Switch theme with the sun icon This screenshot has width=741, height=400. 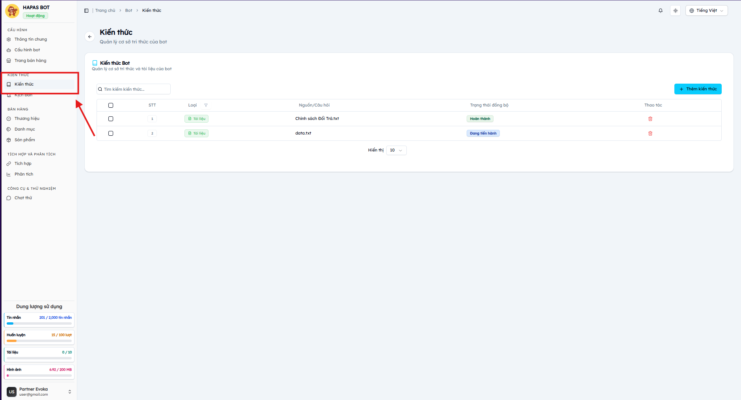coord(676,11)
